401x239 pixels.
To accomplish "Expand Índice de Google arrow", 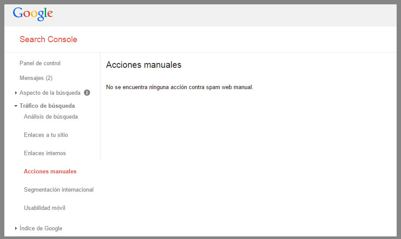I will pyautogui.click(x=16, y=228).
